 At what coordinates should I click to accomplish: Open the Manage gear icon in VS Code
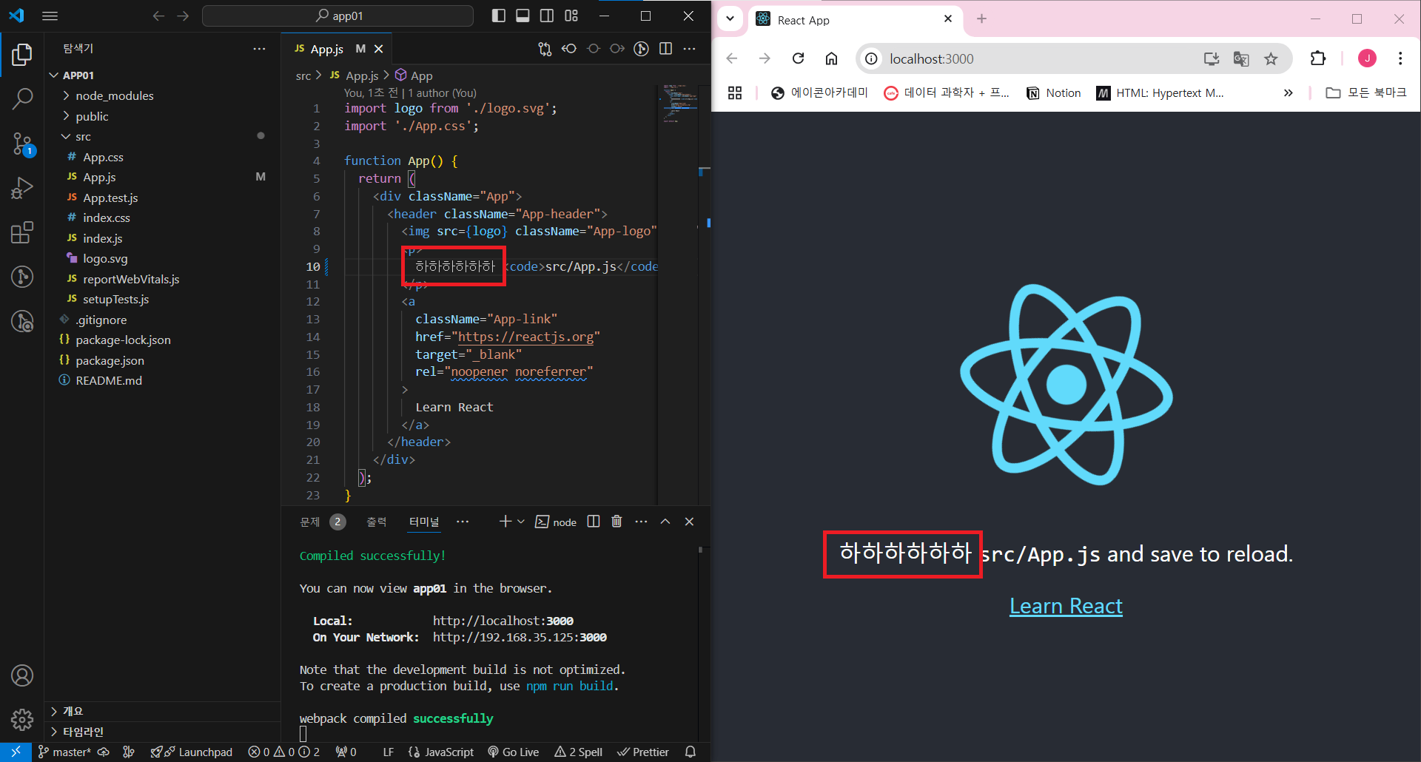[22, 719]
